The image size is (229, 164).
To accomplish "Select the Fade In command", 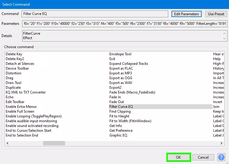I will pos(115,97).
